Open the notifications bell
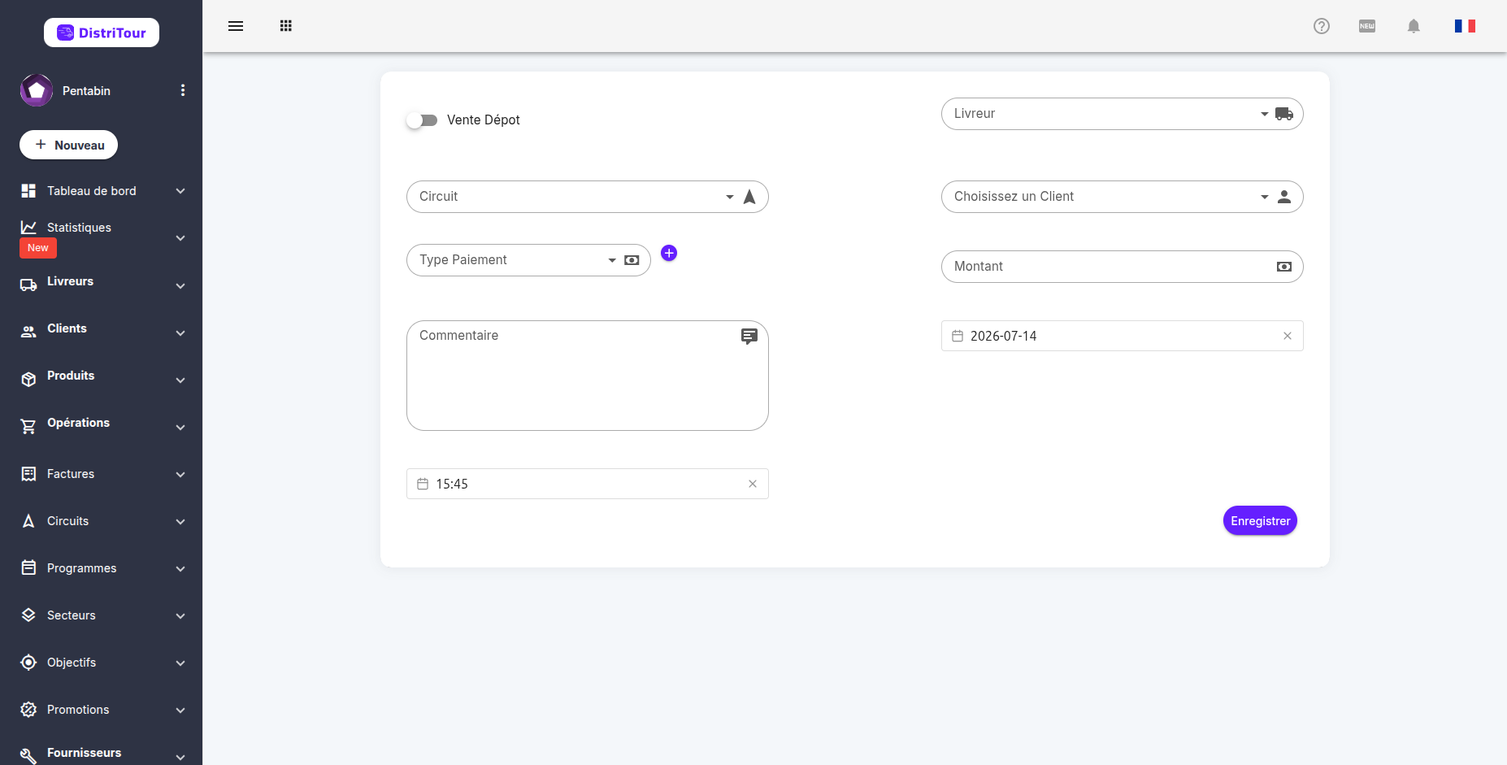Viewport: 1507px width, 765px height. (1414, 26)
